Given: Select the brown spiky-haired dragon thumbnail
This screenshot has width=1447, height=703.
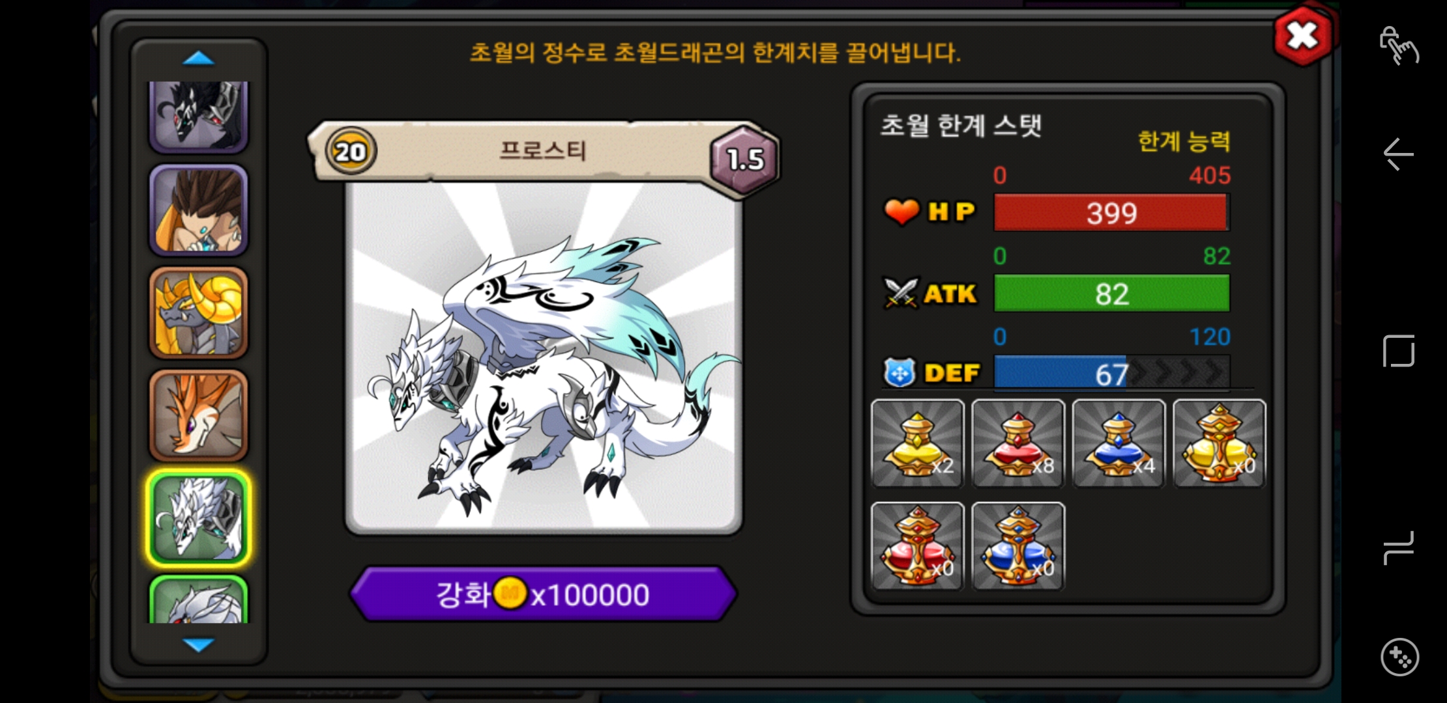Looking at the screenshot, I should pos(199,210).
